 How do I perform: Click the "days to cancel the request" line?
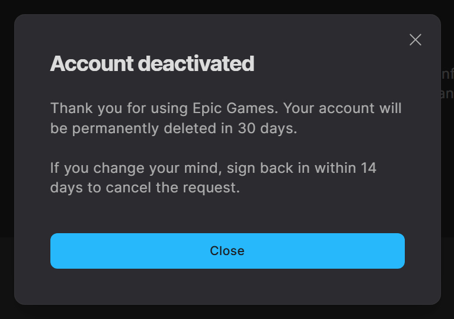[x=145, y=188]
